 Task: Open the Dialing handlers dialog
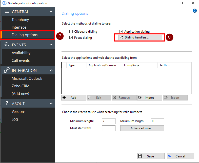[140, 37]
